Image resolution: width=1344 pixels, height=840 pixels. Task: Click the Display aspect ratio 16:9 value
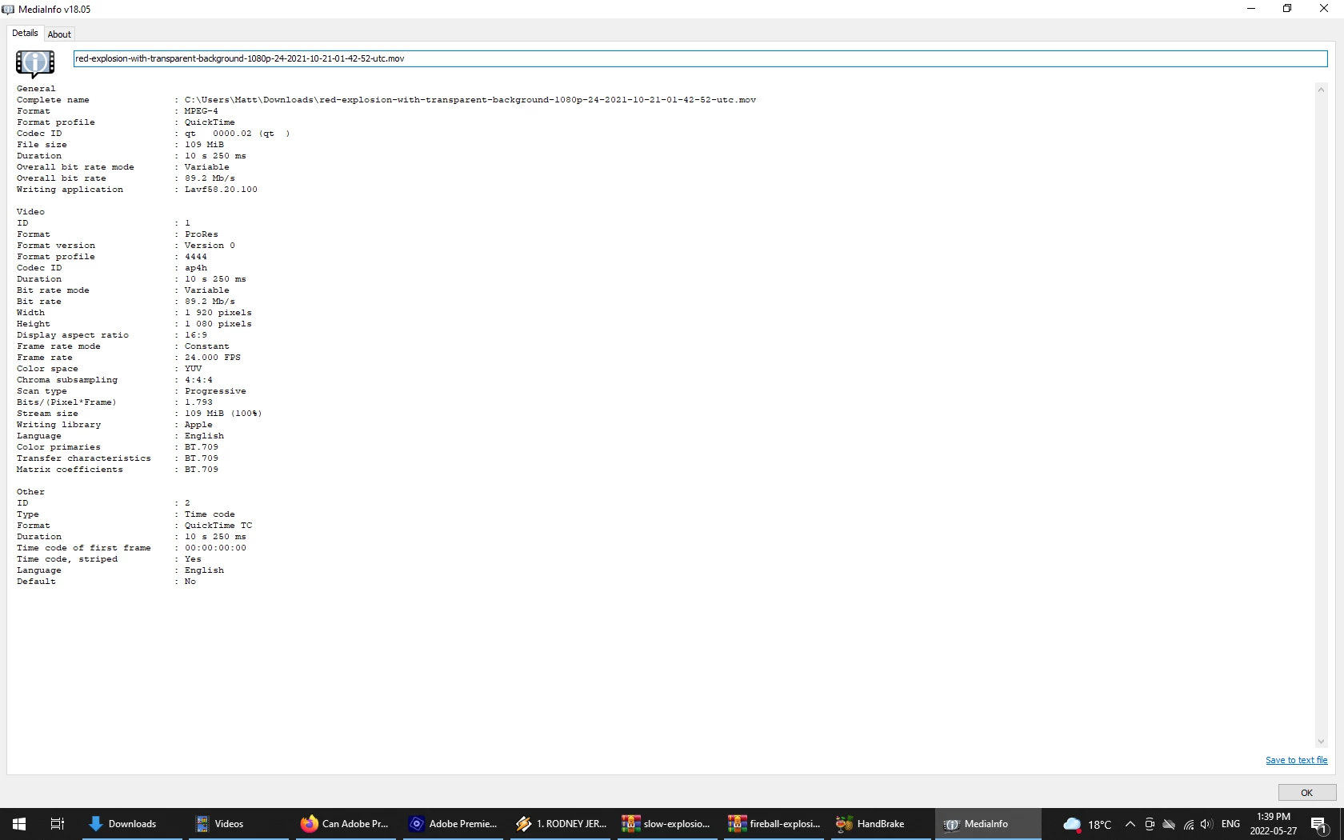pos(196,335)
